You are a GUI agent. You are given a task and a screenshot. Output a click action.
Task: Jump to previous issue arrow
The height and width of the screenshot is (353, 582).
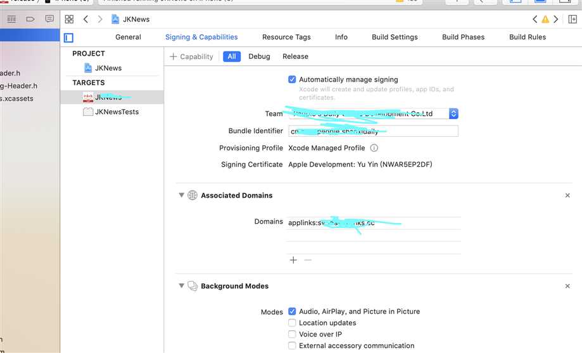[x=535, y=19]
